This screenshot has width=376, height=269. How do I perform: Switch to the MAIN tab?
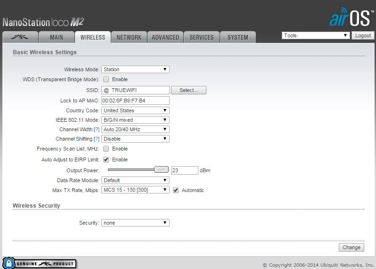pyautogui.click(x=57, y=37)
